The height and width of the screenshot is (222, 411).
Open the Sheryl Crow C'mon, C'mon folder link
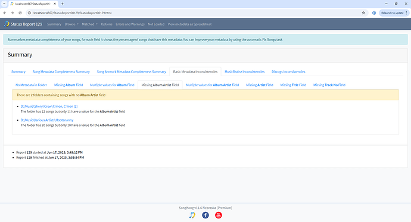click(x=49, y=107)
